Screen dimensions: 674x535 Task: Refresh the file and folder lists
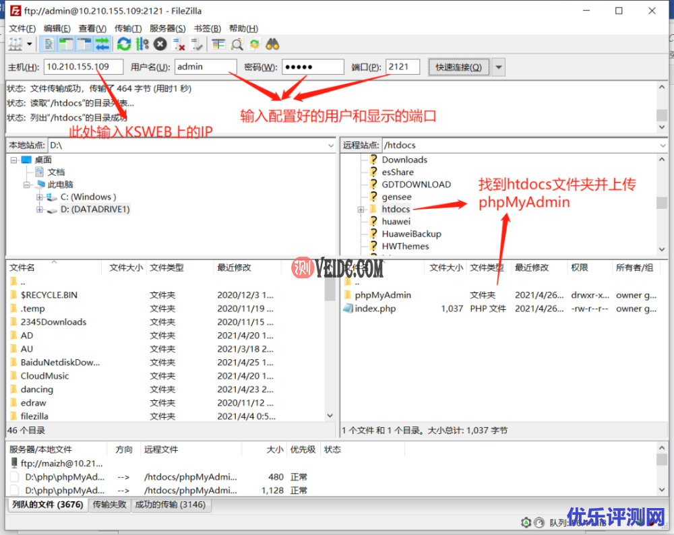[x=123, y=44]
